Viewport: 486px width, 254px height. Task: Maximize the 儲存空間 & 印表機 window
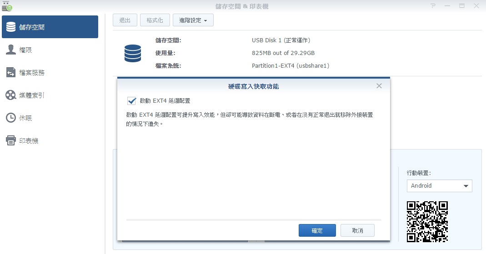tap(462, 6)
